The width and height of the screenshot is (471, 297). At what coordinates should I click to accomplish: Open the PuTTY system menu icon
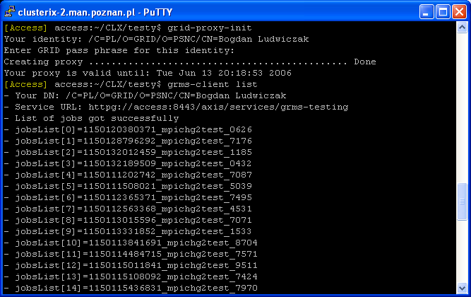(x=10, y=12)
